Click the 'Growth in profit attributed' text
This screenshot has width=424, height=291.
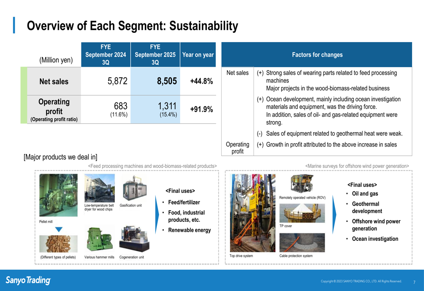[331, 144]
